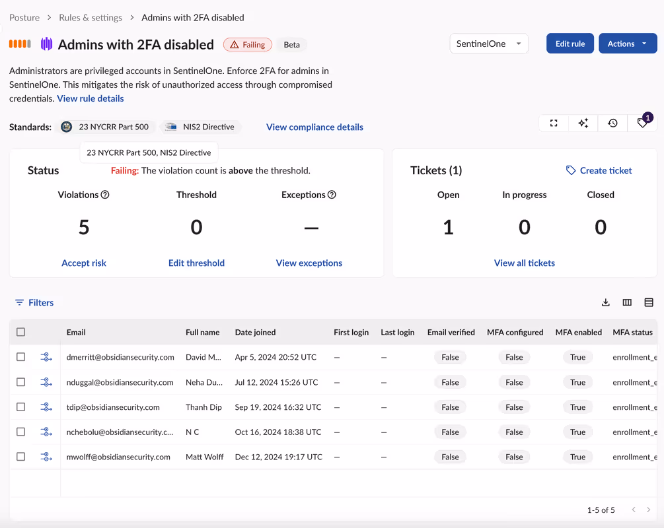
Task: Click the 23 NYCRR Part 500 chip
Action: 107,127
